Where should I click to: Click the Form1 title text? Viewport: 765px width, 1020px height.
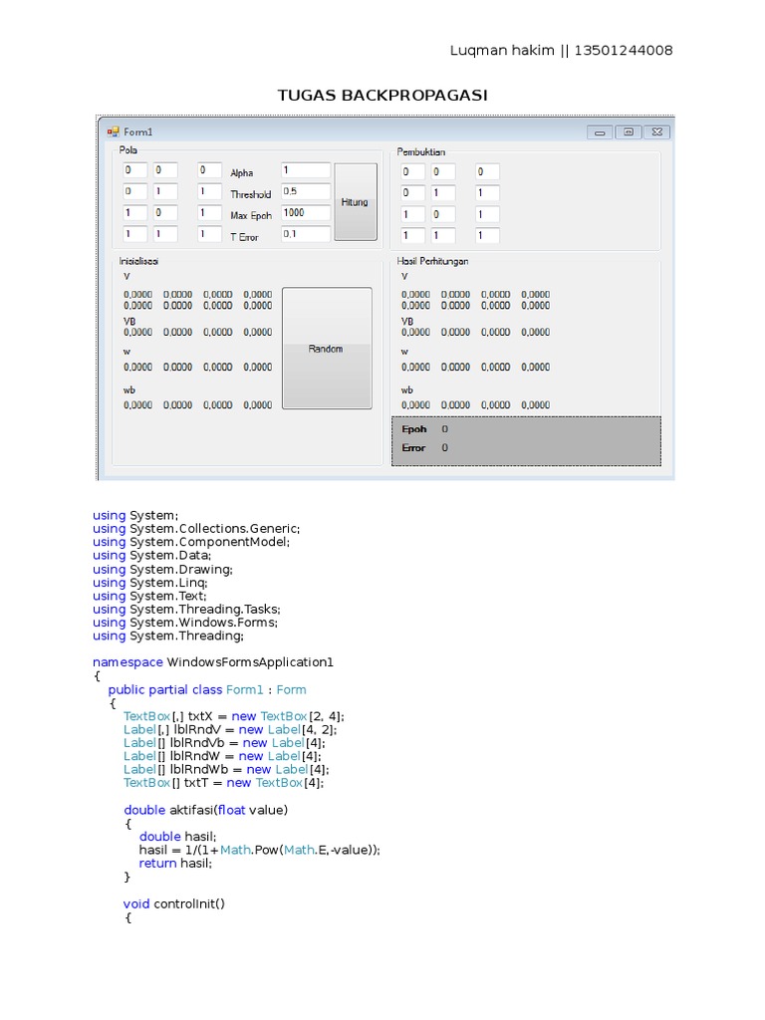tap(138, 132)
